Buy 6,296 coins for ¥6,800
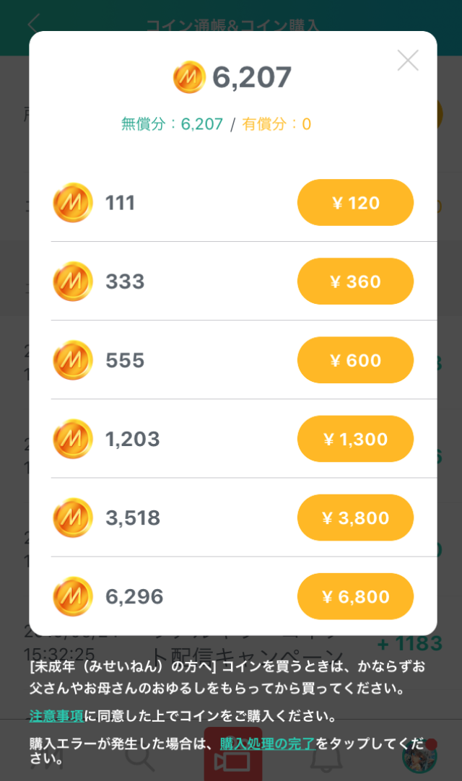Image resolution: width=462 pixels, height=781 pixels. (x=355, y=596)
